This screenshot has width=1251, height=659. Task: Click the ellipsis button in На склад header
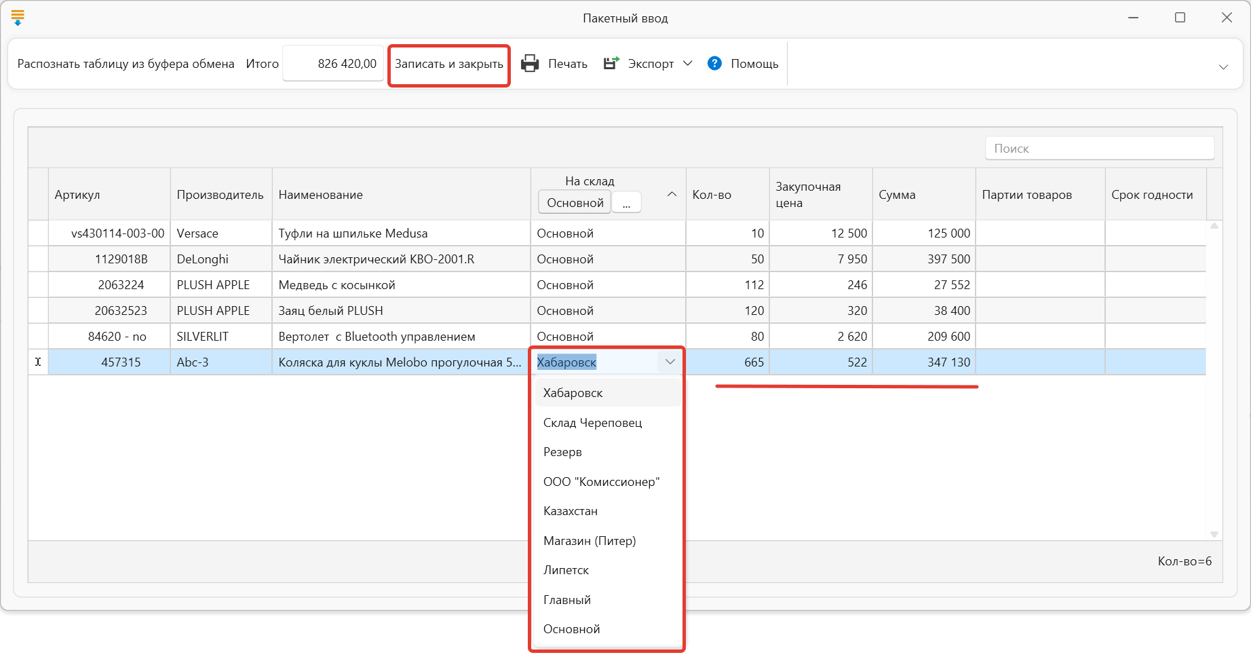click(x=626, y=202)
